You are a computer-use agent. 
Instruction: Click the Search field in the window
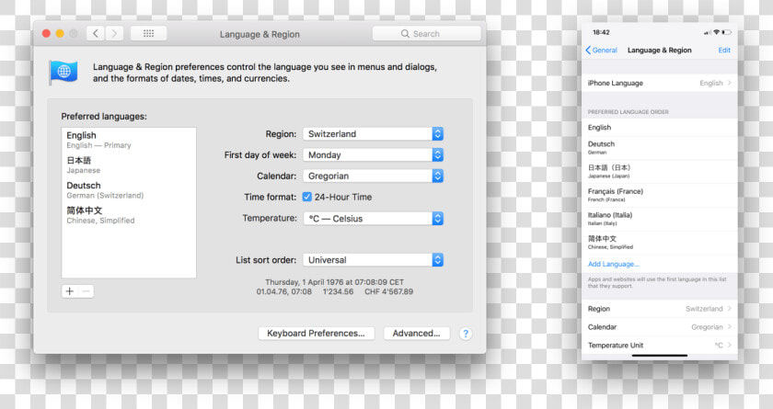[x=426, y=33]
